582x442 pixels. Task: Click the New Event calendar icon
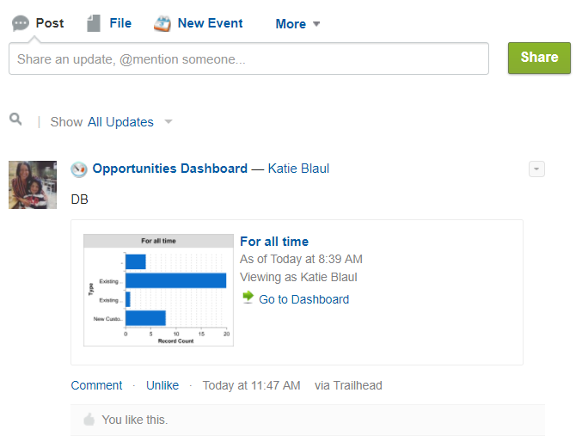click(x=162, y=23)
